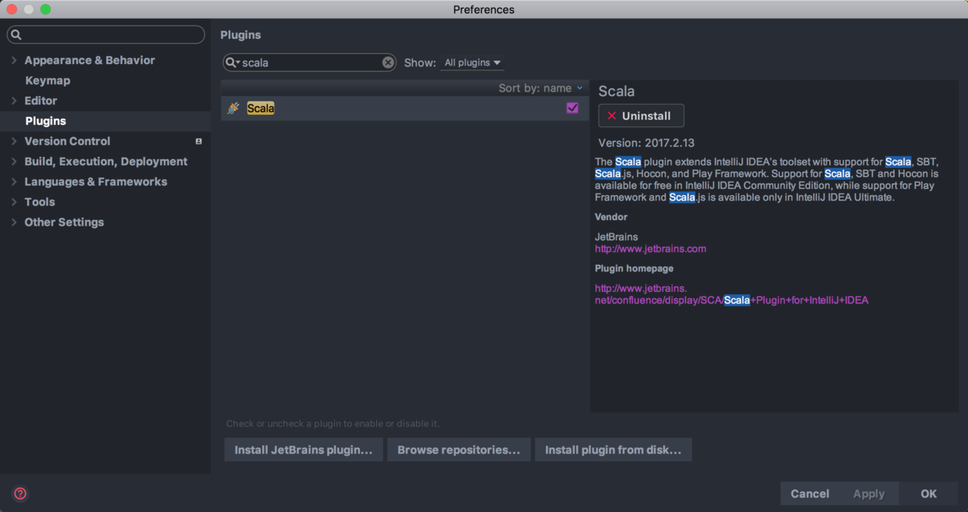Expand Languages & Frameworks section

[14, 182]
